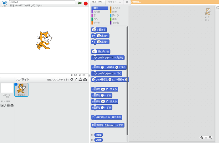Reset scripts area zoom

(x=206, y=138)
